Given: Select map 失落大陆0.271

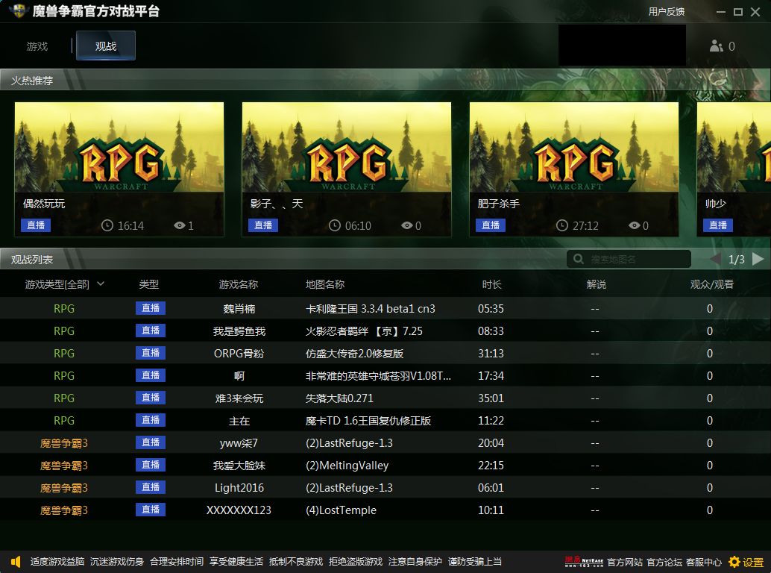Looking at the screenshot, I should [x=339, y=398].
